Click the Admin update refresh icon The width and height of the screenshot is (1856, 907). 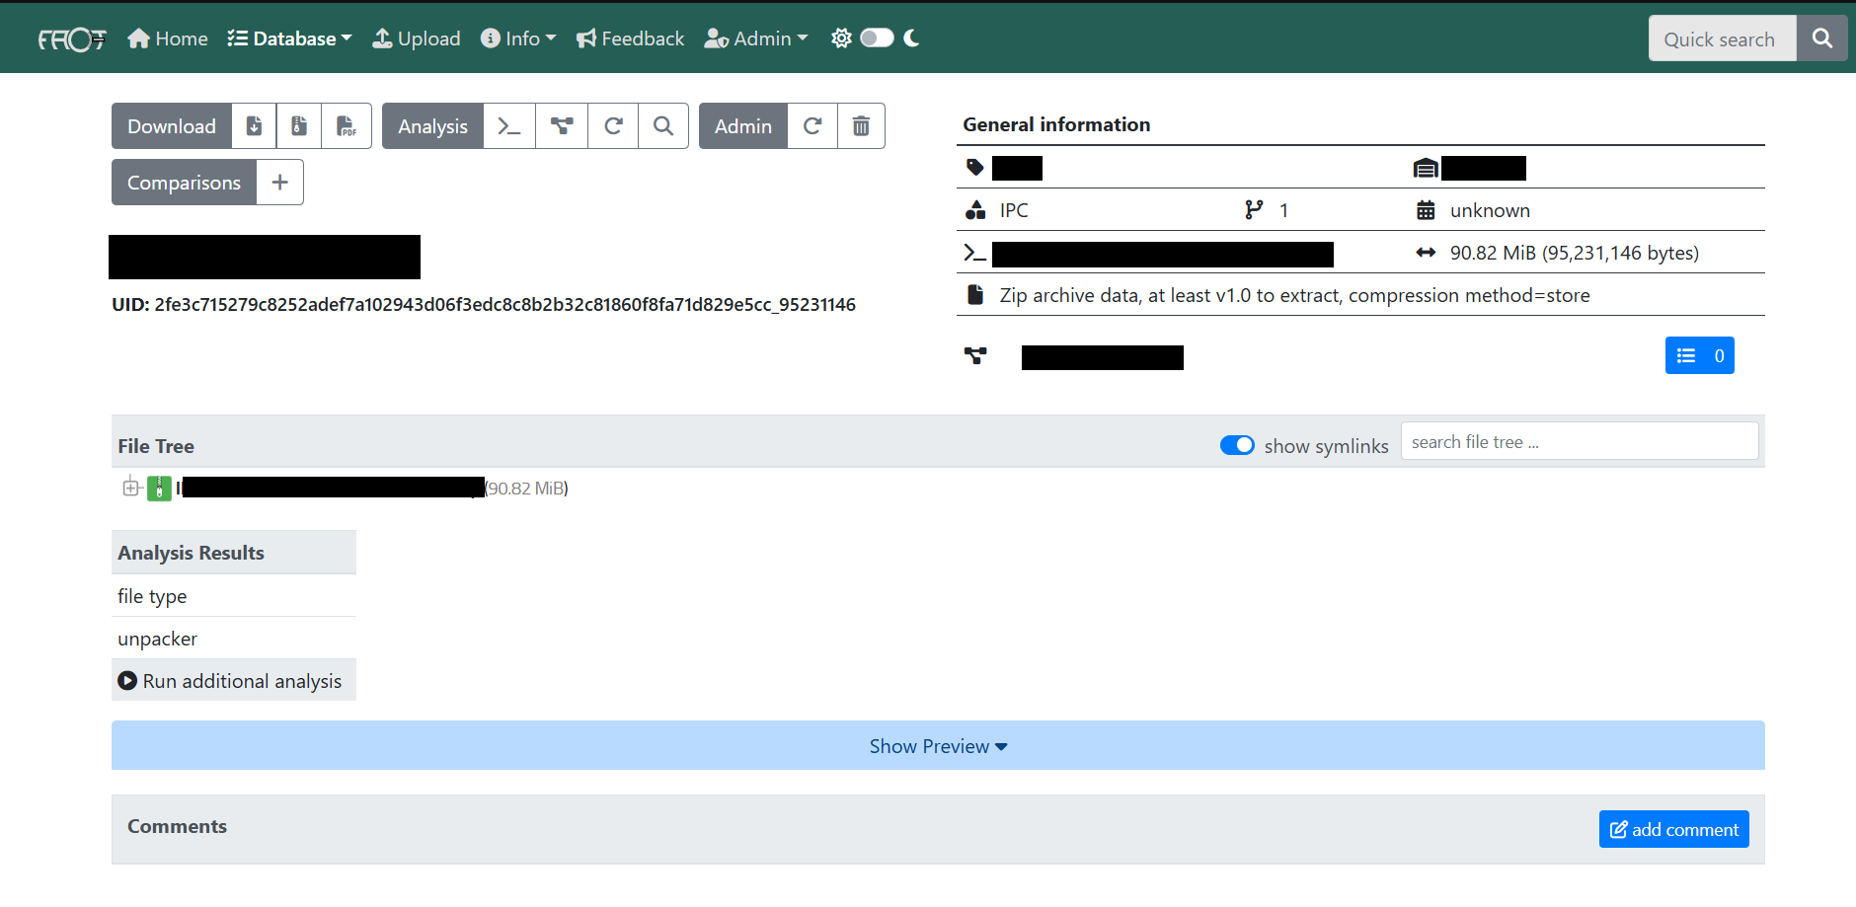[812, 126]
